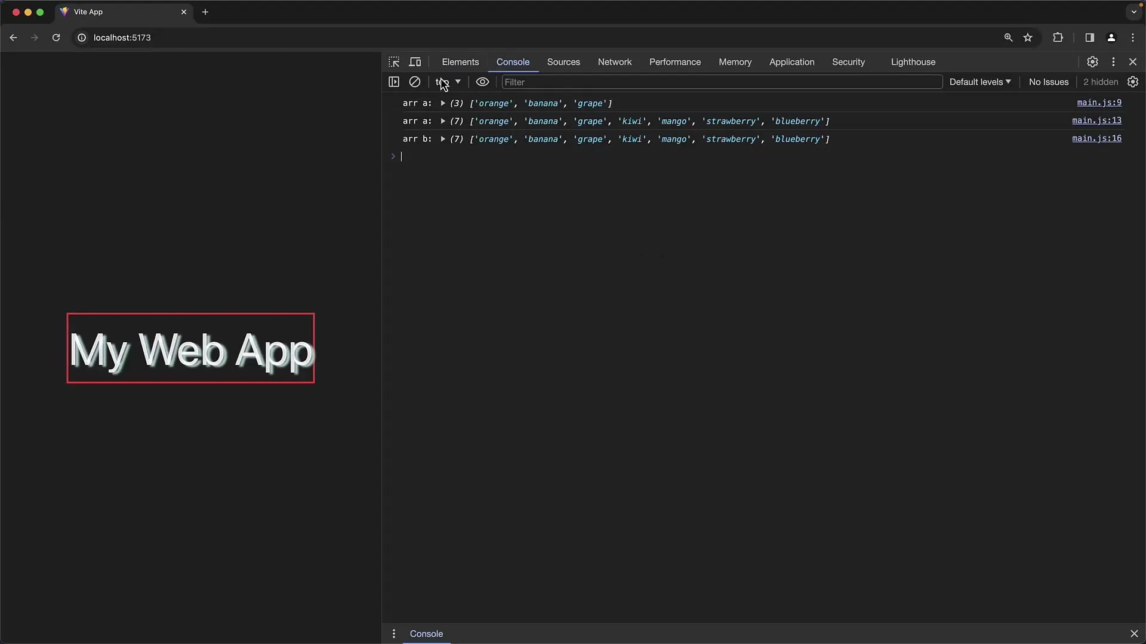
Task: Open the Lighthouse tab
Action: click(x=913, y=62)
